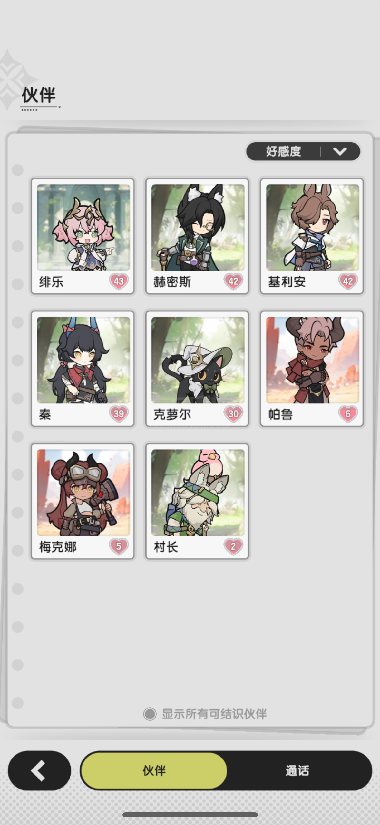Screen dimensions: 380x825
Task: Tap the heart badge showing 30
Action: click(x=233, y=414)
